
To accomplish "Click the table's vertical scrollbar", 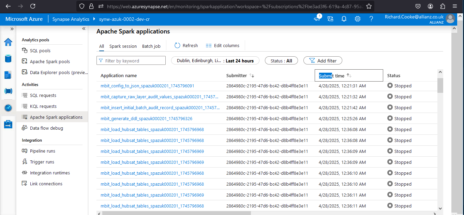I will [440, 85].
